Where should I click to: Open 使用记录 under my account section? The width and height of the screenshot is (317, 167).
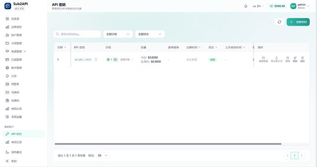pyautogui.click(x=23, y=142)
